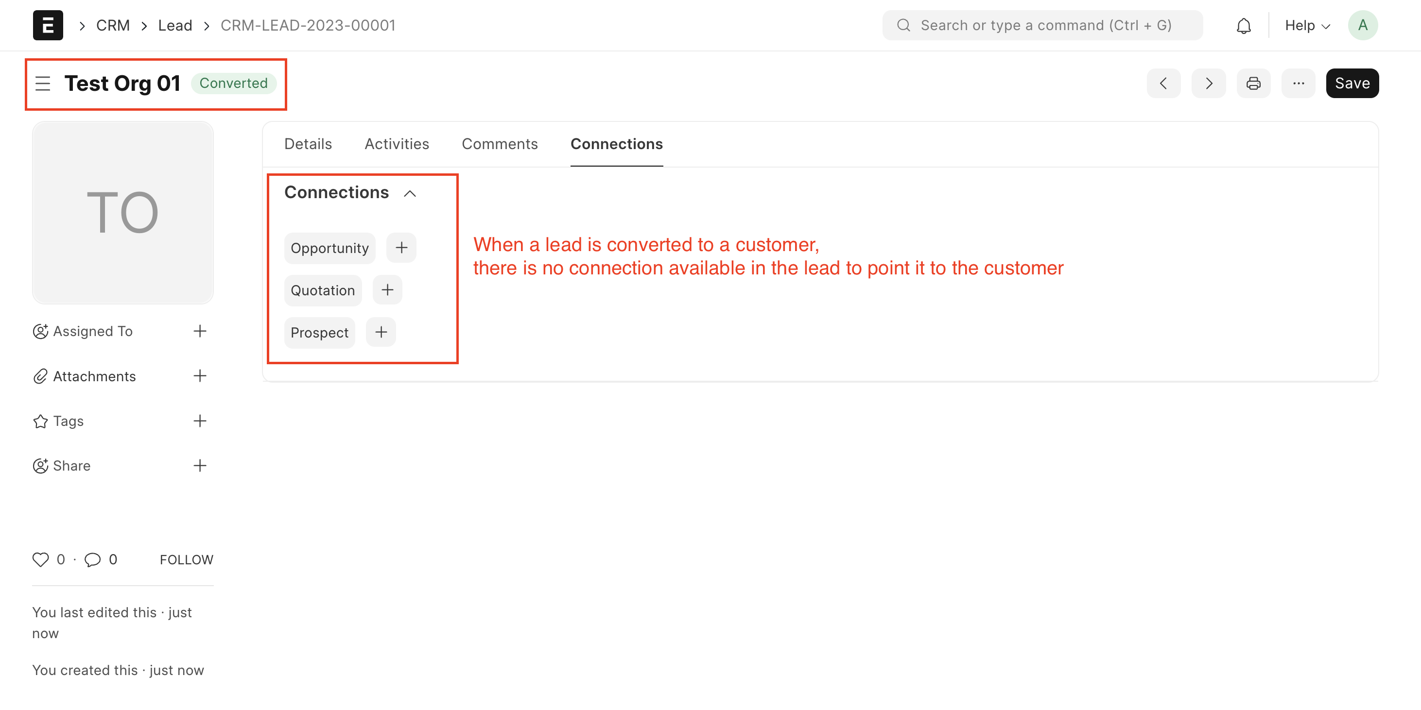Viewport: 1421px width, 710px height.
Task: Open the more options ellipsis menu
Action: 1298,83
